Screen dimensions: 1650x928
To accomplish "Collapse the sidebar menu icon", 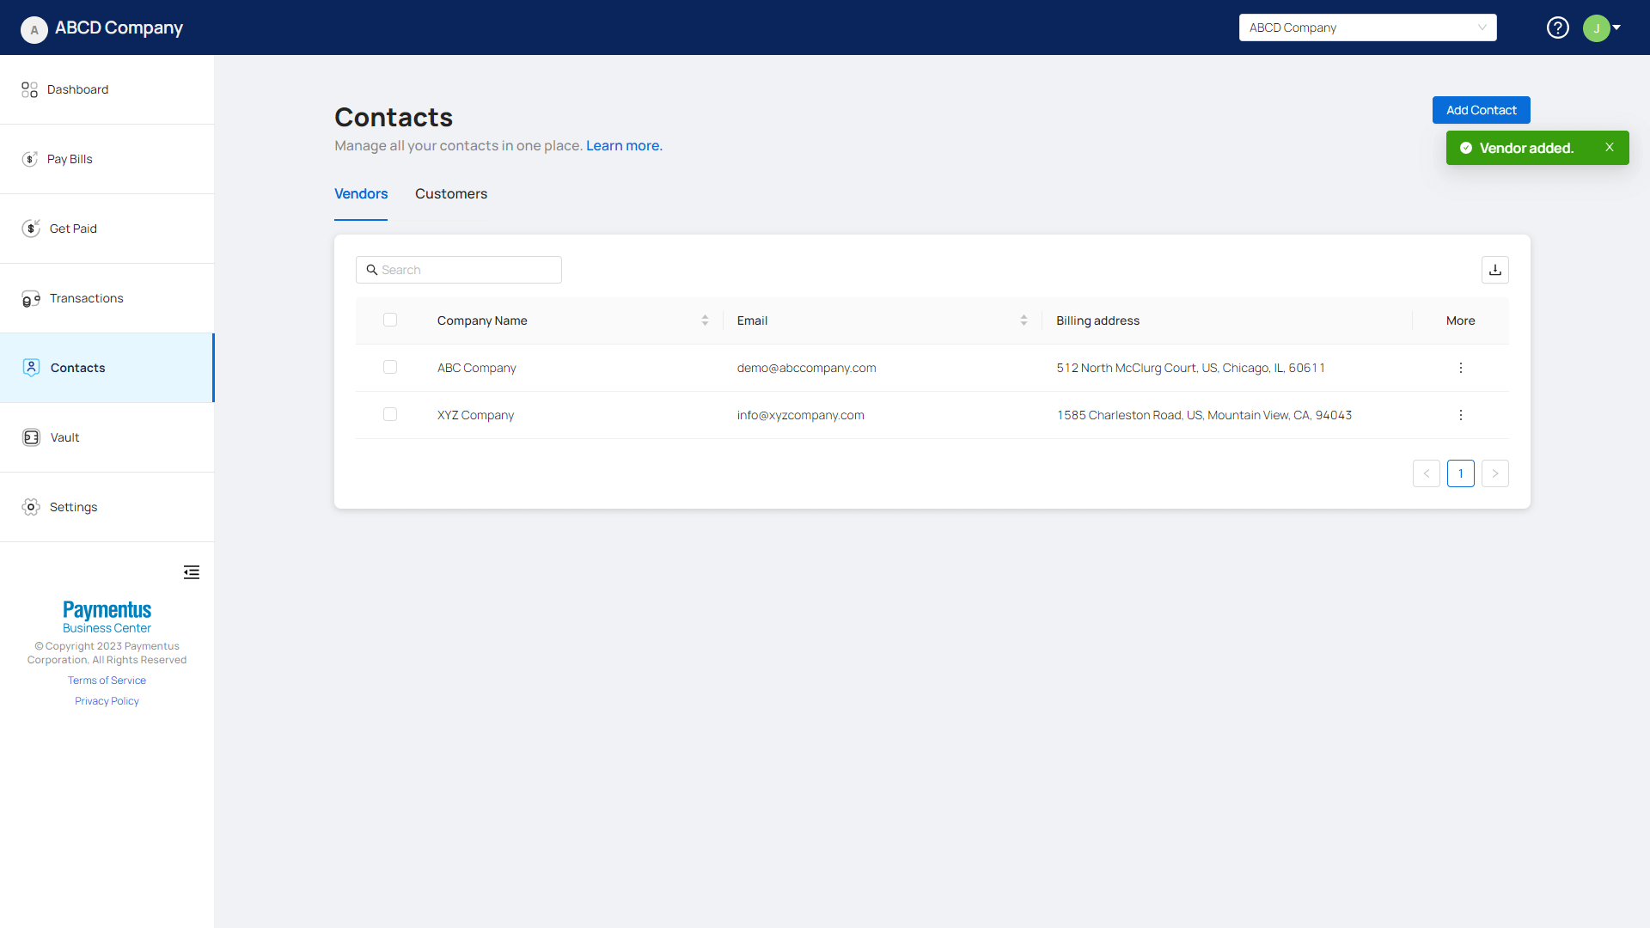I will click(191, 572).
